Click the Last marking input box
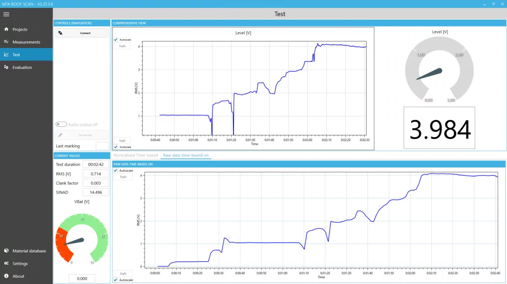507x284 pixels. (x=102, y=146)
